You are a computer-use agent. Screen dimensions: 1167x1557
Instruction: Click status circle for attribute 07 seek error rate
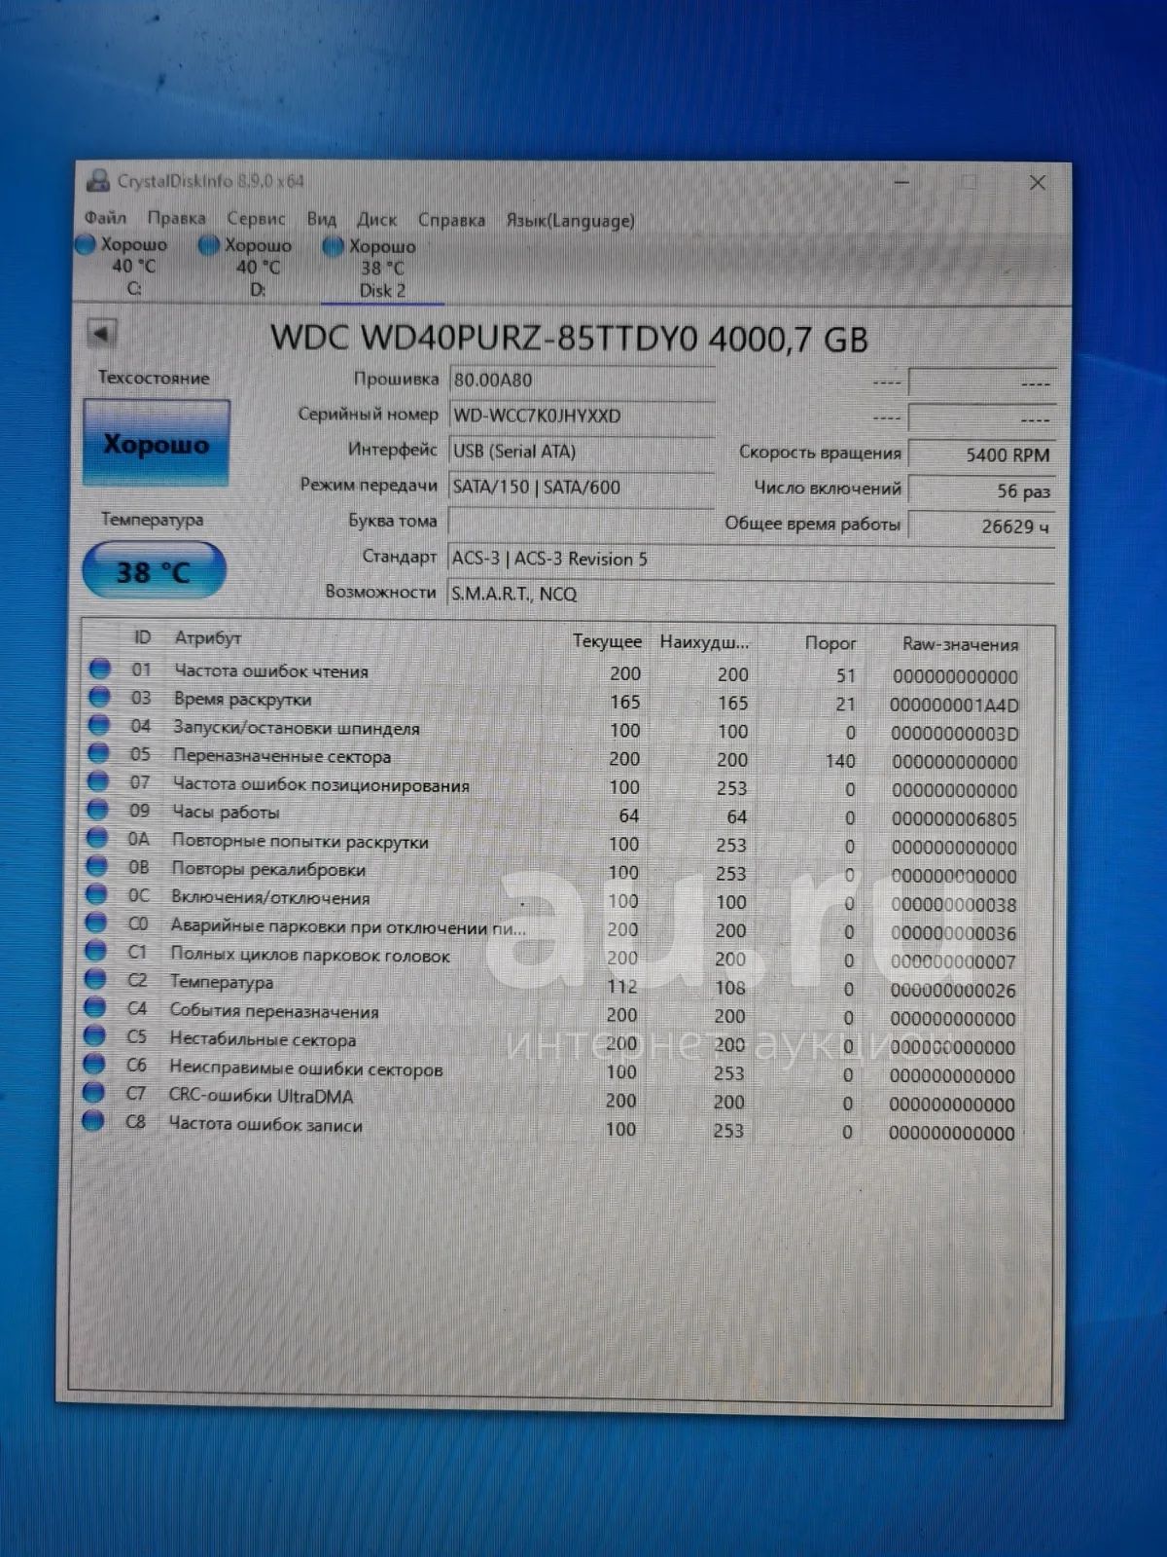97,781
